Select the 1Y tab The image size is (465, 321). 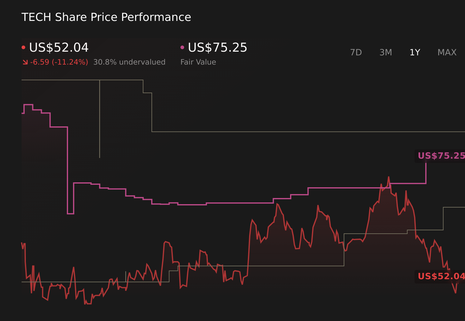point(414,52)
